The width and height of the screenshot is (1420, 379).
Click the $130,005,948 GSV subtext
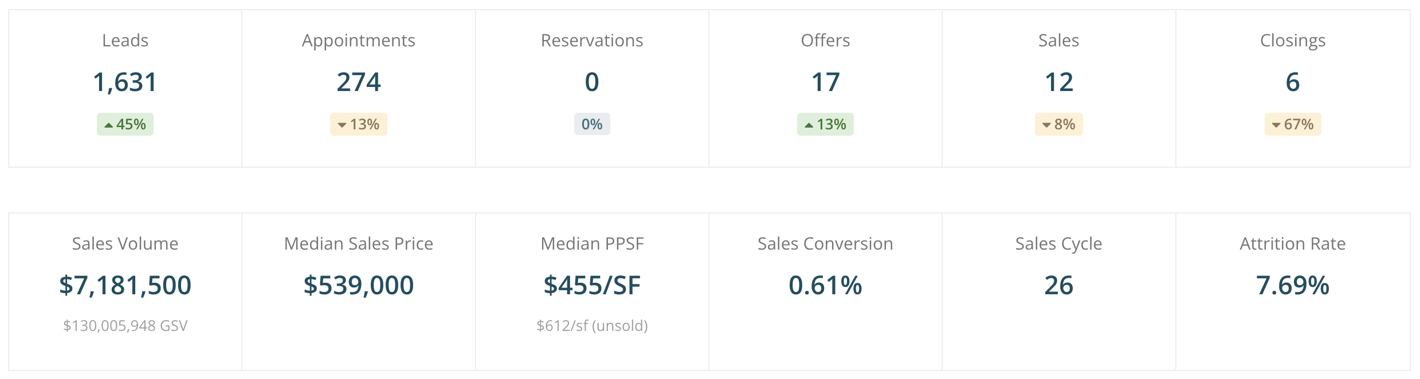(x=125, y=326)
